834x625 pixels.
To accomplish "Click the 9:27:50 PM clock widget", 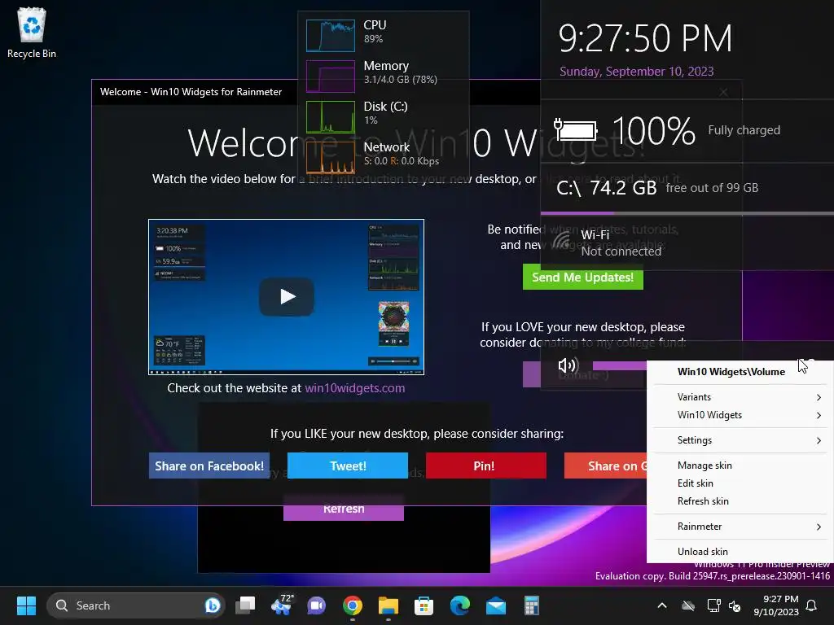I will [x=645, y=38].
